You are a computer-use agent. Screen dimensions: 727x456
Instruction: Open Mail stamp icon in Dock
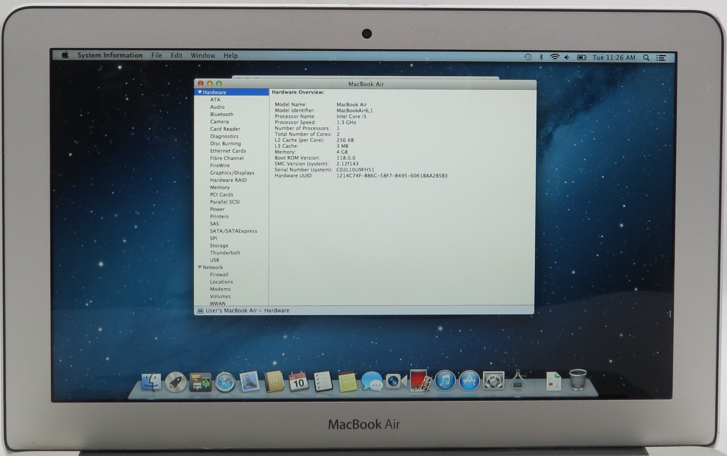coord(249,382)
